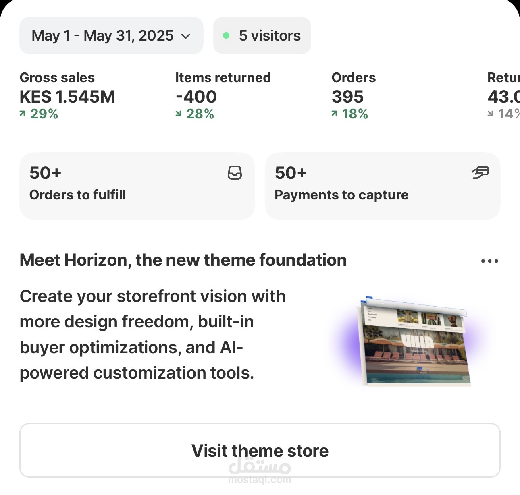Open the 5 visitors live view pill

(x=262, y=35)
